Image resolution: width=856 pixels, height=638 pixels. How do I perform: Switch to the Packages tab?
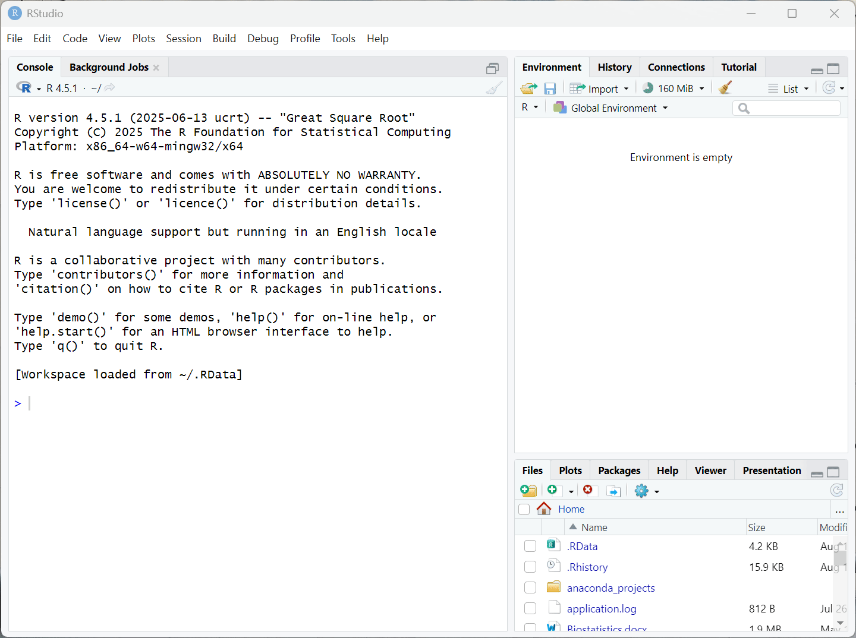(619, 470)
